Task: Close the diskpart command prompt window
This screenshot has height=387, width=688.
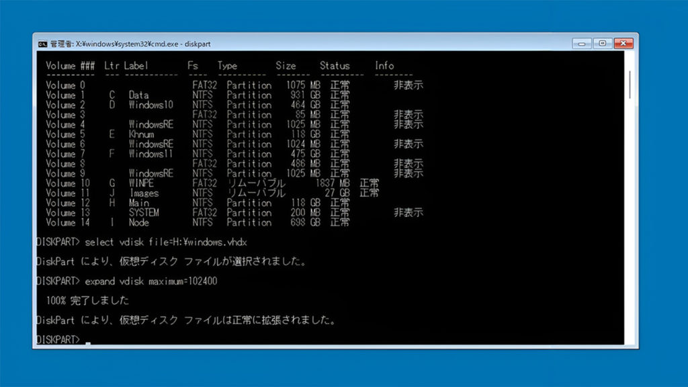Action: pyautogui.click(x=624, y=44)
